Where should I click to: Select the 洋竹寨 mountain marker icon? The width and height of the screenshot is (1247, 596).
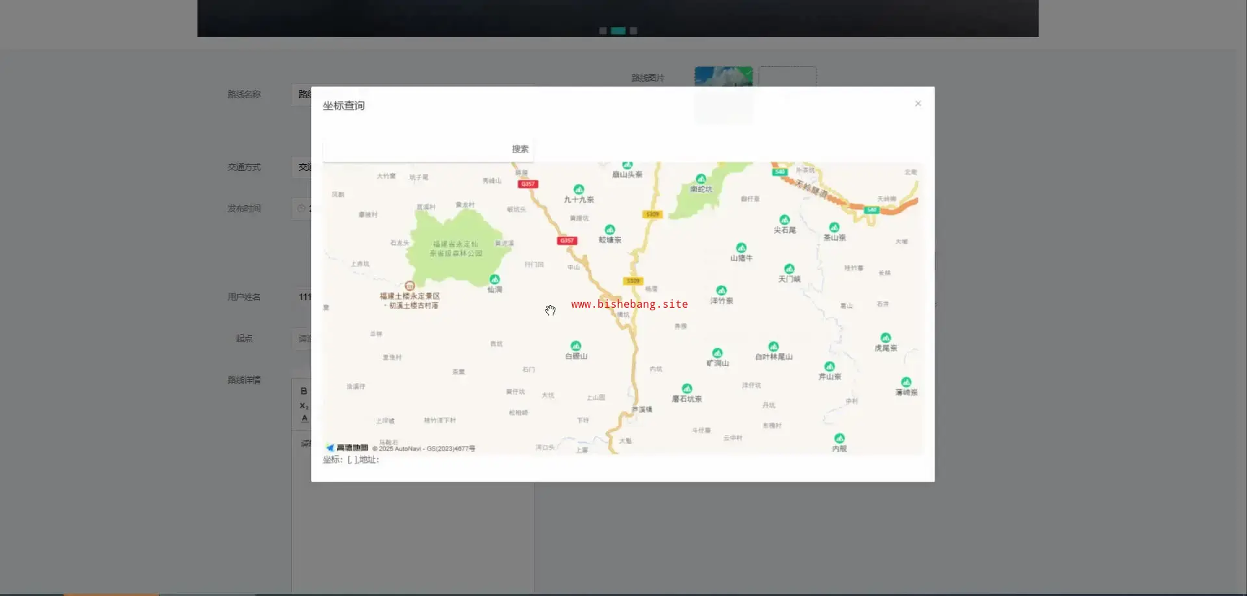pyautogui.click(x=721, y=290)
